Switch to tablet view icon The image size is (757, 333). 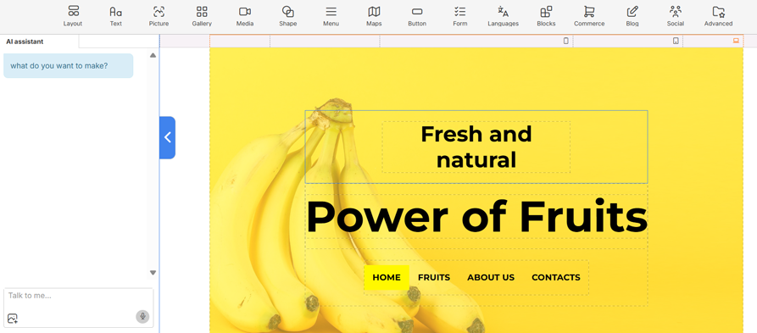pos(676,41)
